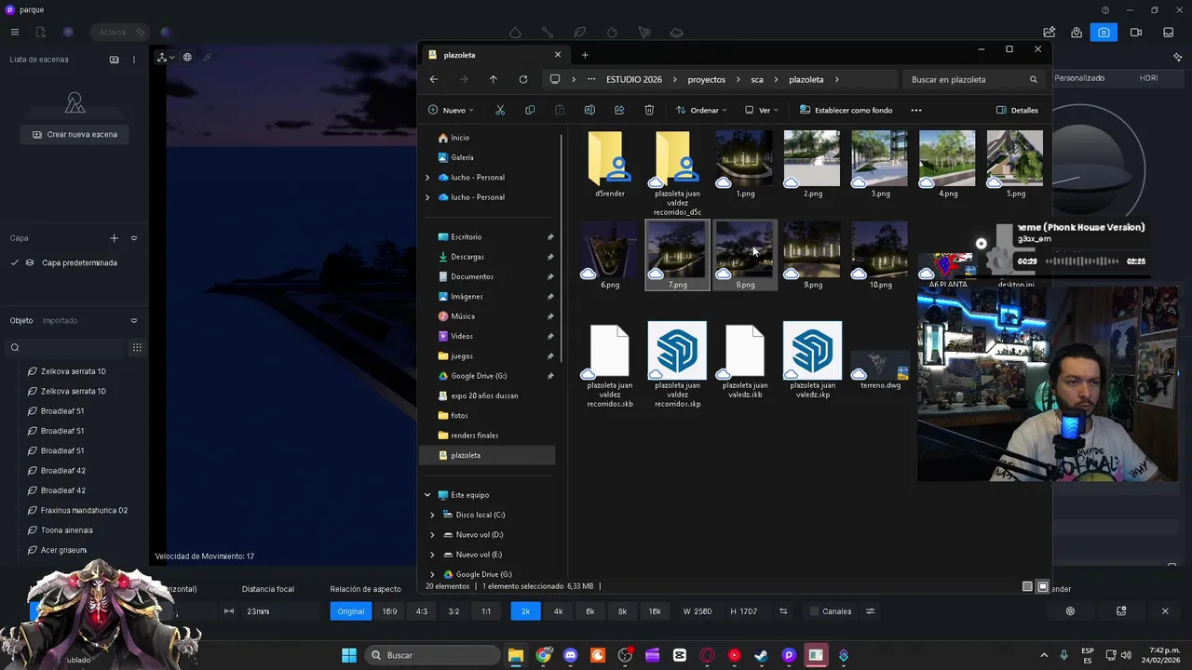Image resolution: width=1192 pixels, height=670 pixels.
Task: Open the Windows Start menu
Action: click(x=349, y=655)
